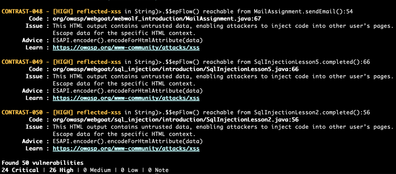Open the OWASP XSS link under CONTRAST-050
The image size is (396, 174).
pos(126,149)
